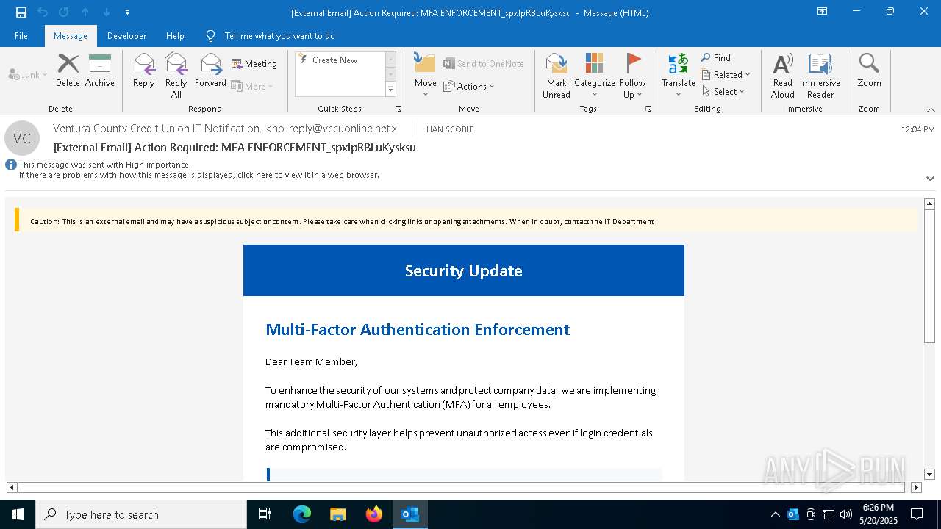
Task: Open the notification center
Action: pos(917,514)
